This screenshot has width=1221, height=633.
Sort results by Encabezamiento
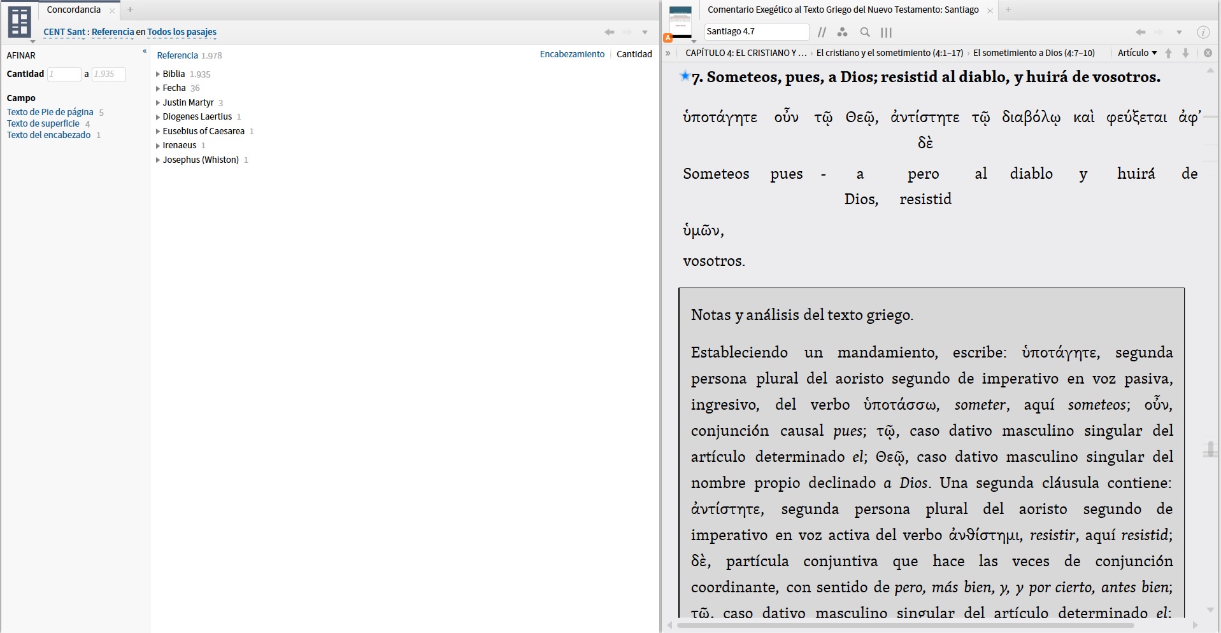(x=572, y=54)
